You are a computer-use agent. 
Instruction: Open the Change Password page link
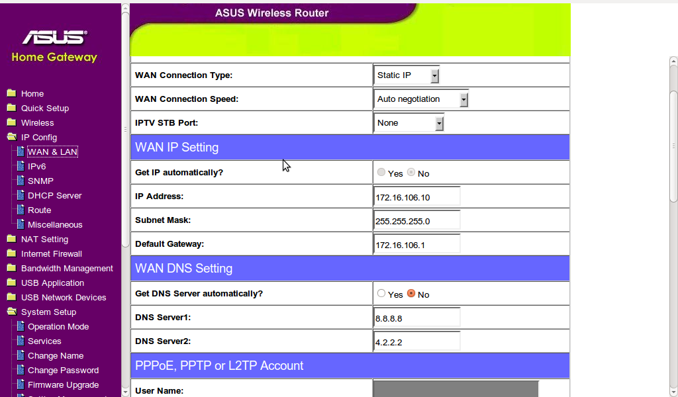tap(63, 371)
